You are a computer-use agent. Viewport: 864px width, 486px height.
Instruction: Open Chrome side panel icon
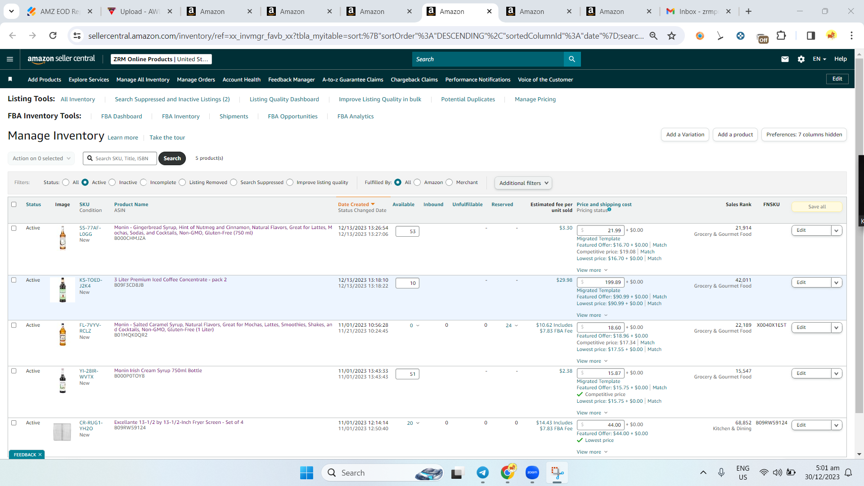tap(811, 36)
